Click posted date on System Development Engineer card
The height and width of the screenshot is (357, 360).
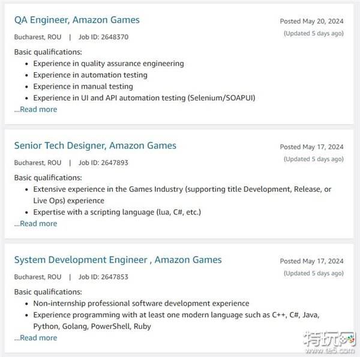(x=311, y=261)
